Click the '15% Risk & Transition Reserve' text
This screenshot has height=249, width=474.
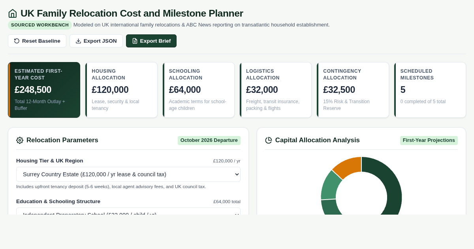click(346, 105)
